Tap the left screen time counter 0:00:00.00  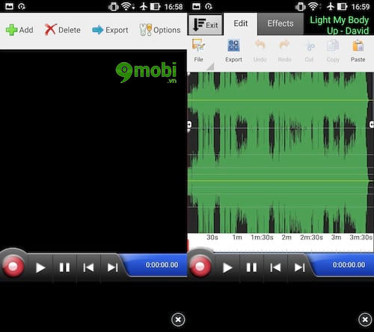pos(162,265)
